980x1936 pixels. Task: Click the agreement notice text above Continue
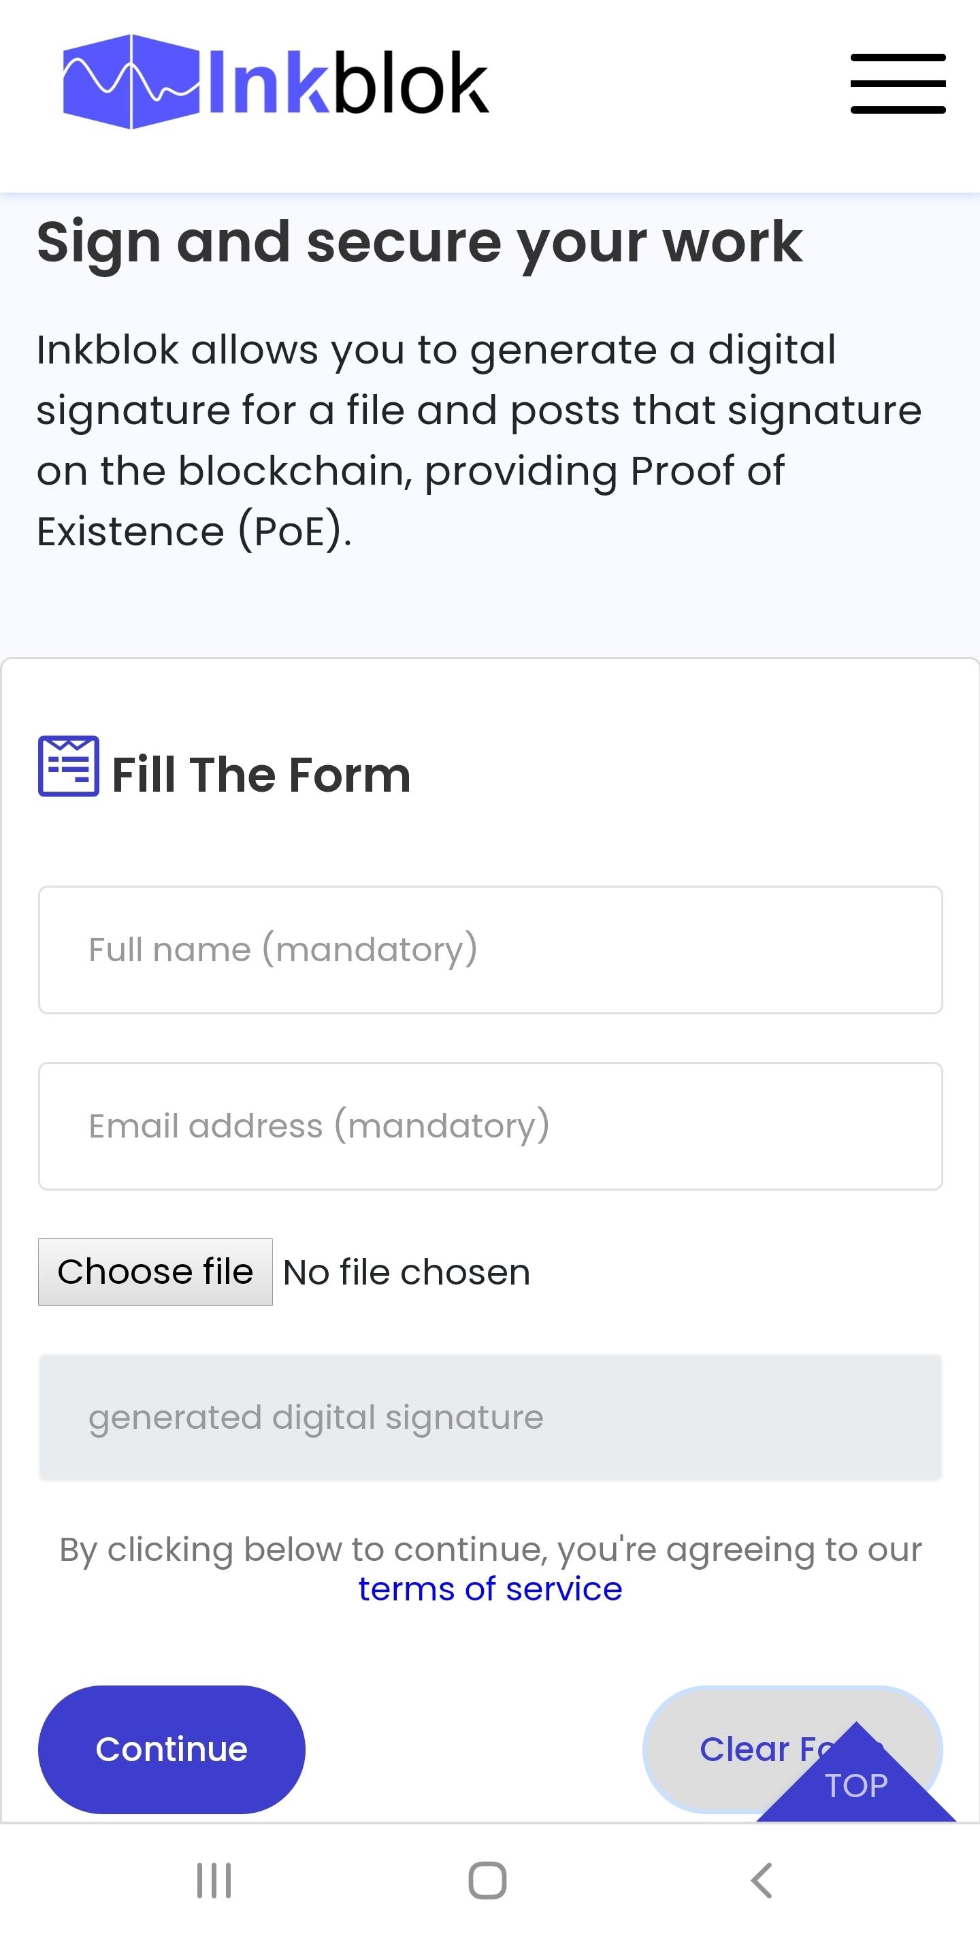point(490,1569)
